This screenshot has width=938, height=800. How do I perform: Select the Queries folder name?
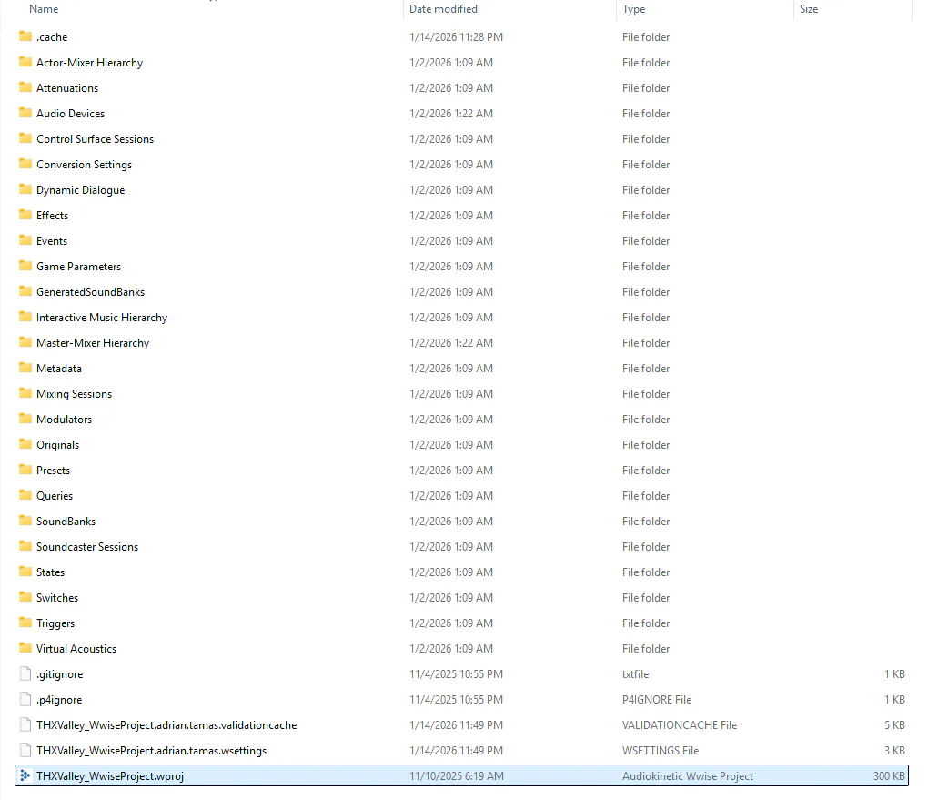coord(55,495)
